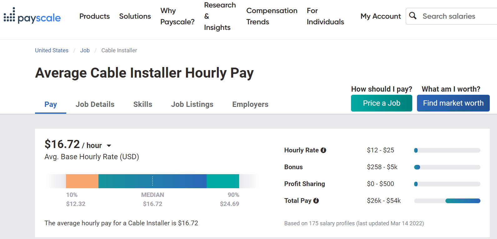Click the Hourly Rate label
Image resolution: width=497 pixels, height=239 pixels.
301,150
